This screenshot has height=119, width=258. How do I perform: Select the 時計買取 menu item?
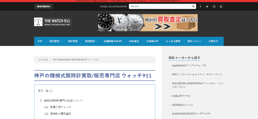click(x=73, y=41)
